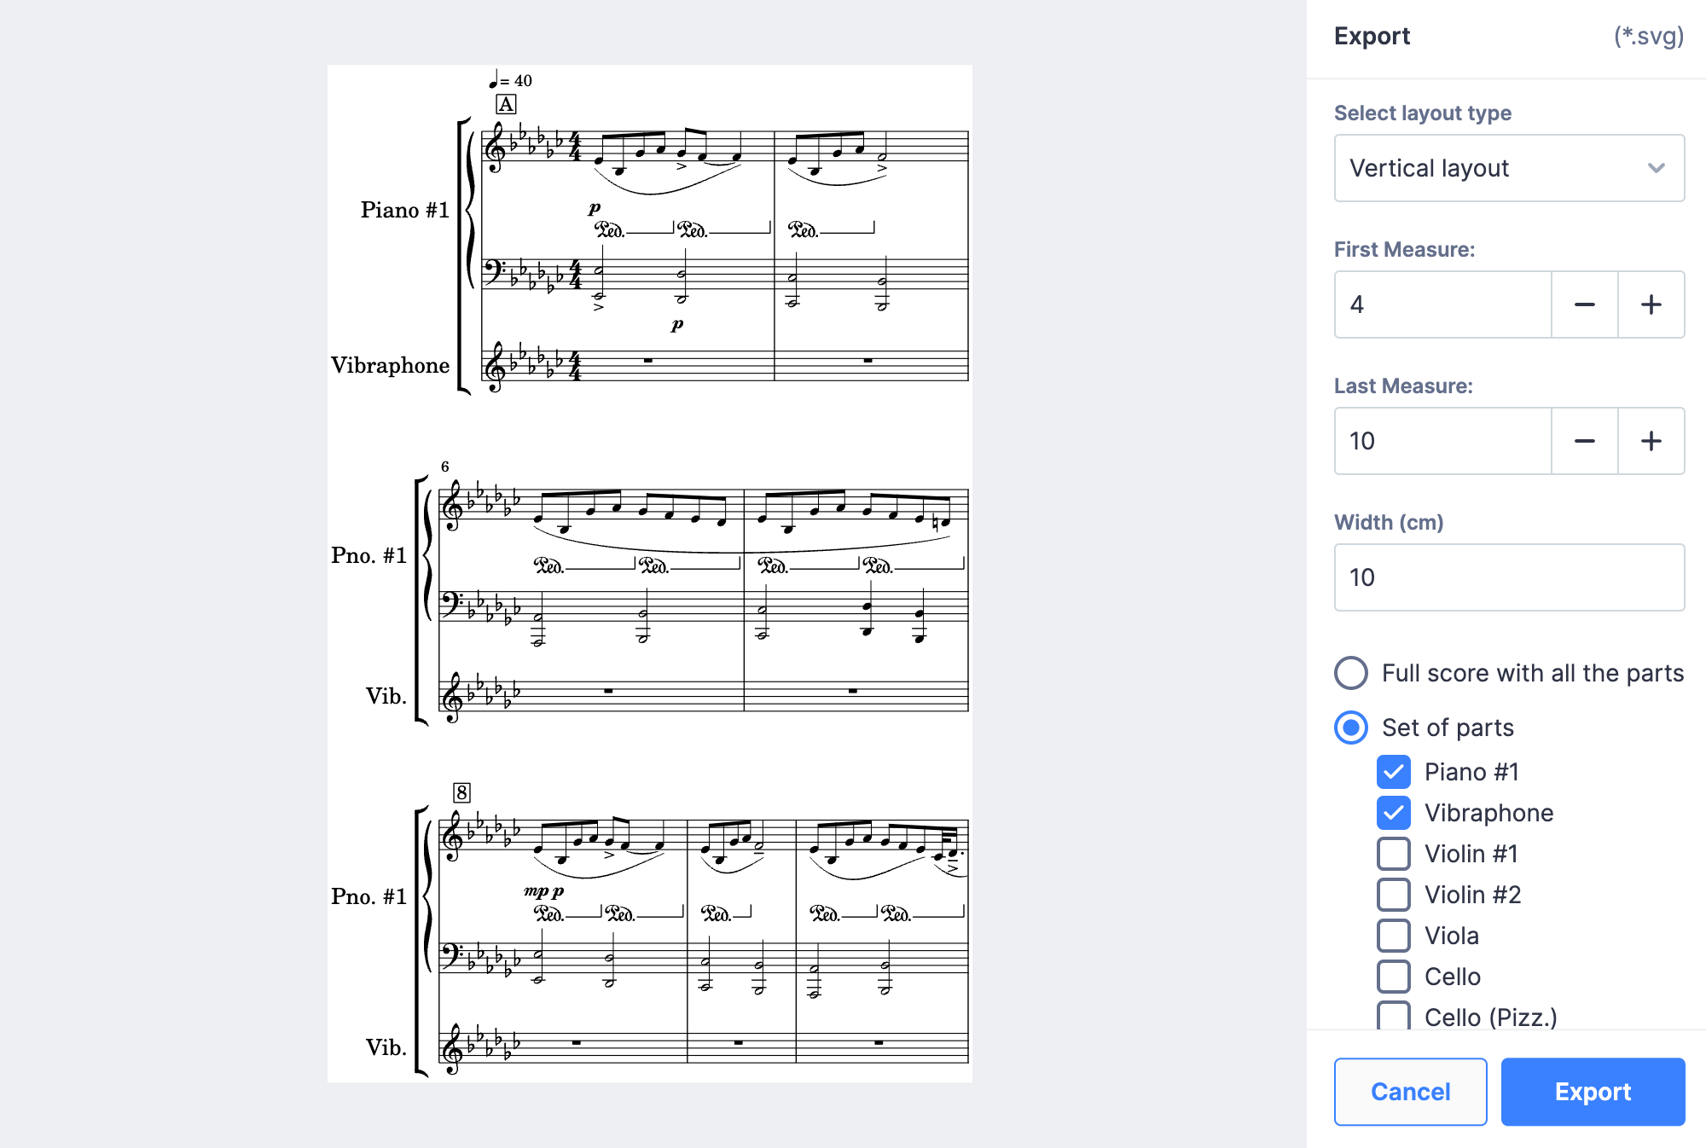Decrease the First Measure value
The image size is (1706, 1148).
tap(1584, 304)
